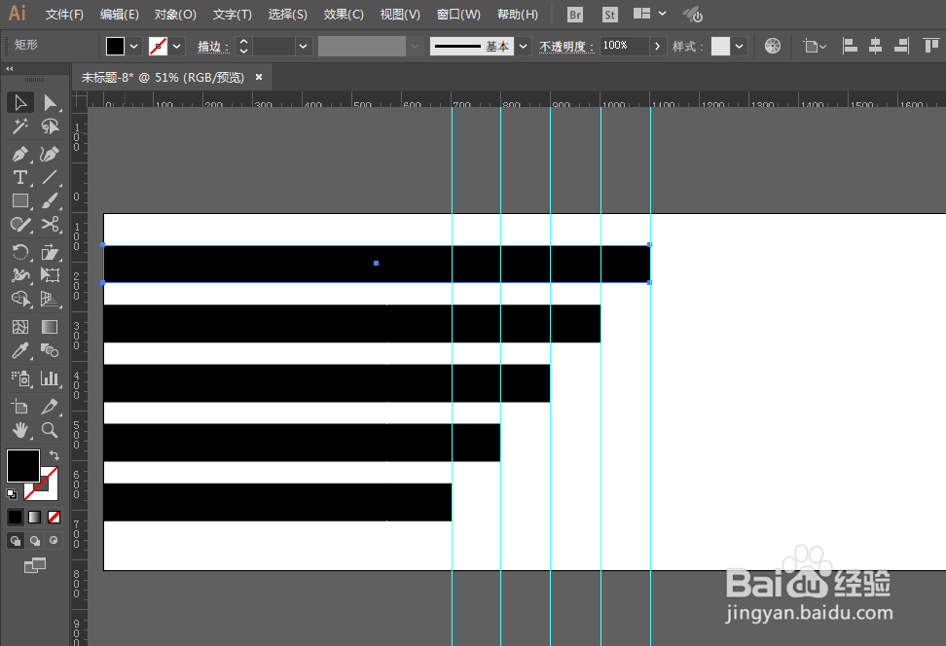Choose the Scale tool

click(50, 252)
